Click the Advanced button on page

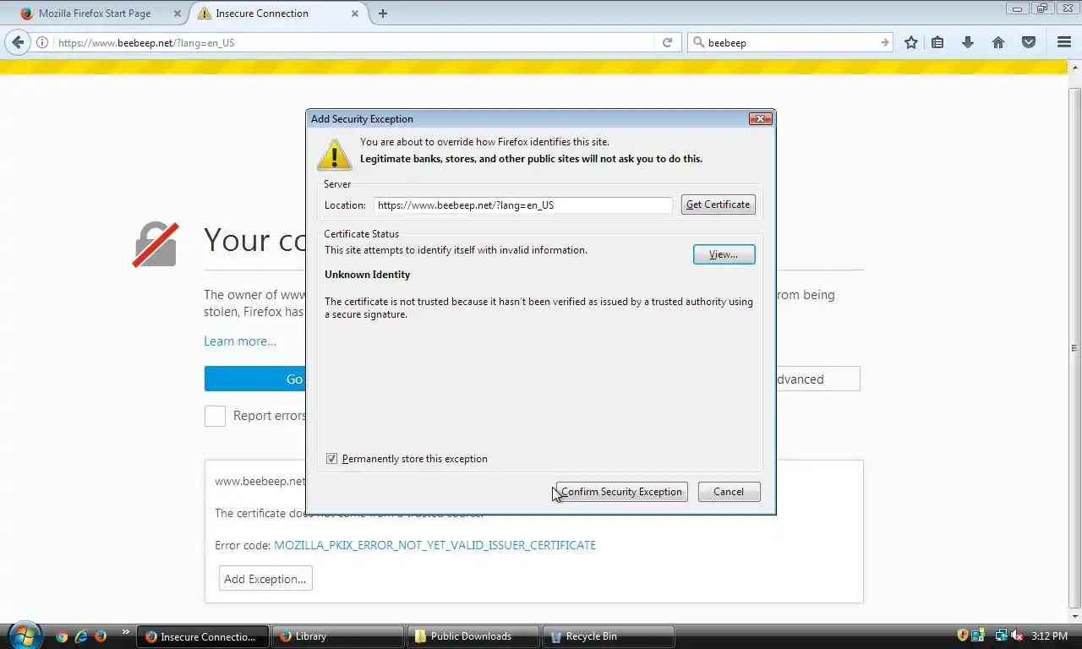click(817, 379)
